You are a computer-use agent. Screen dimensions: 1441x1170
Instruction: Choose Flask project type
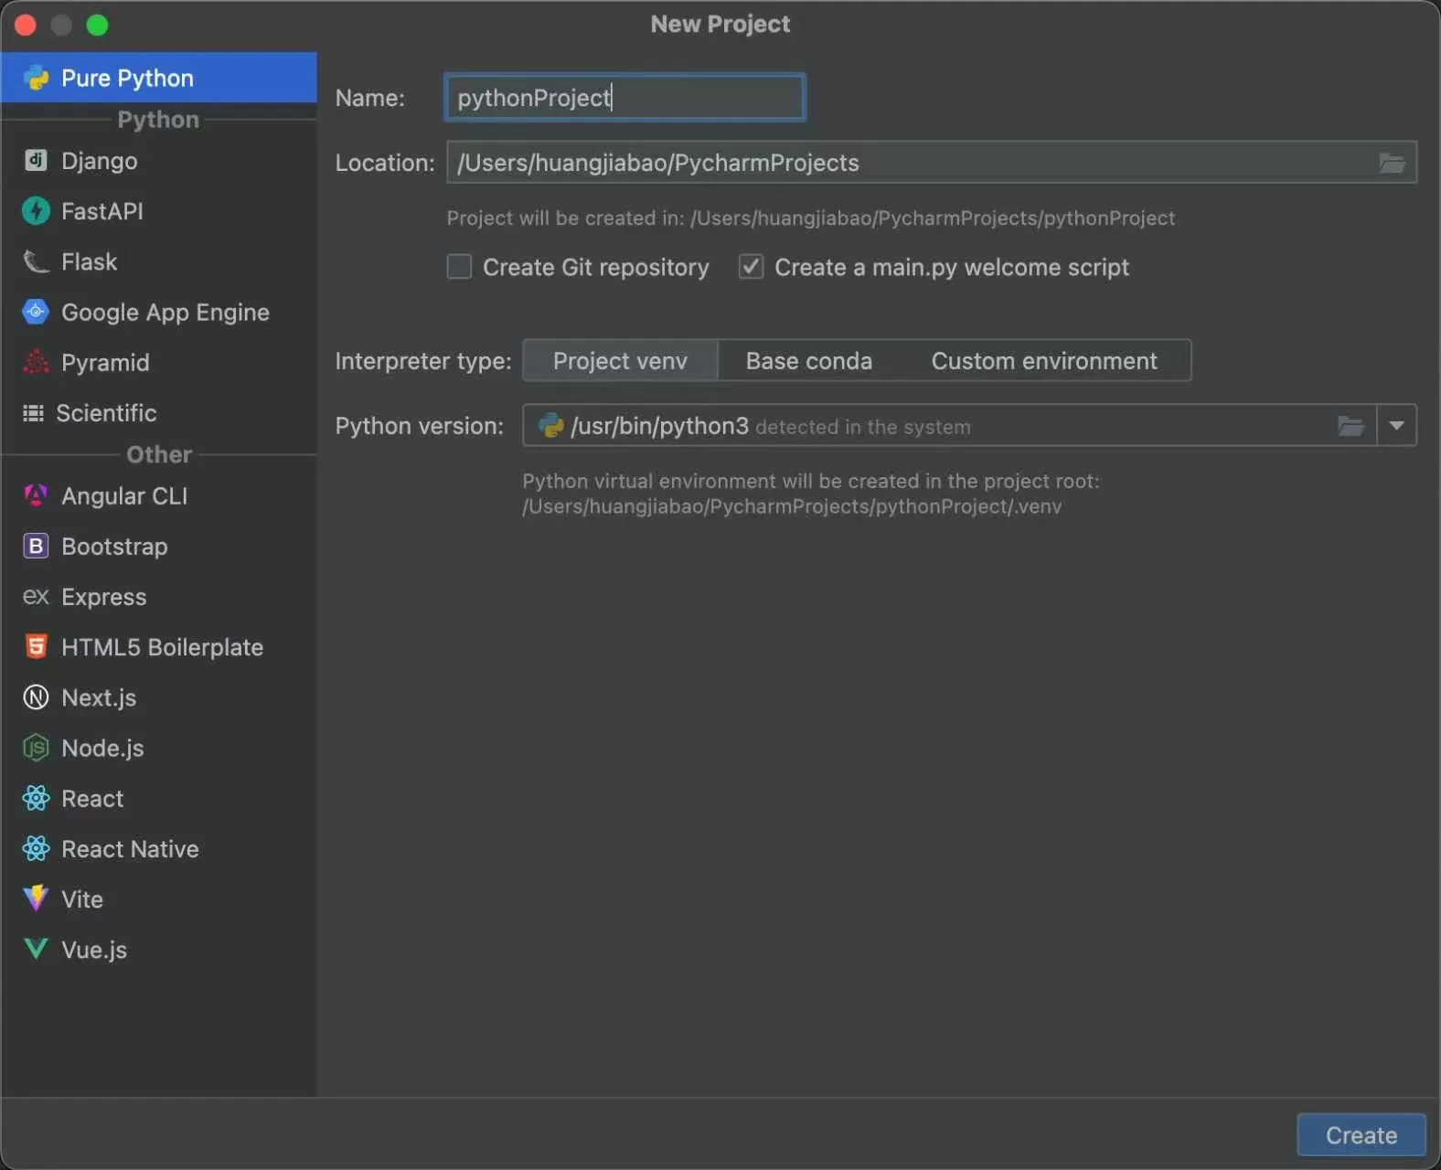coord(159,261)
